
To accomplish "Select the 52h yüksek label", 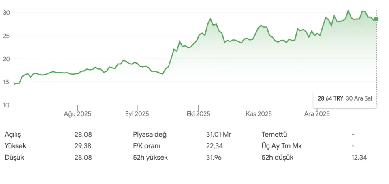I will click(x=150, y=157).
